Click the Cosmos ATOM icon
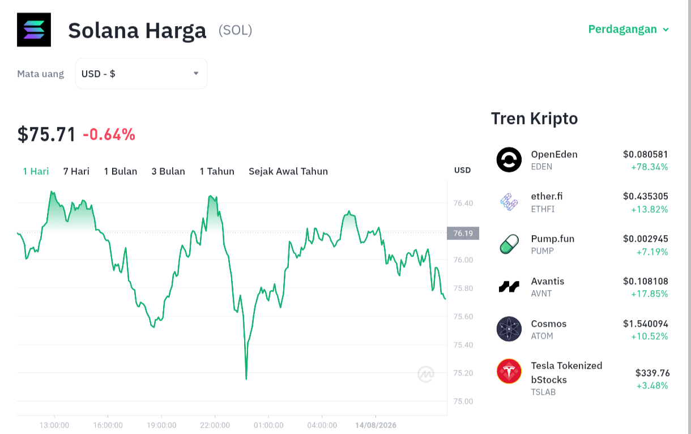This screenshot has height=434, width=691. point(509,329)
